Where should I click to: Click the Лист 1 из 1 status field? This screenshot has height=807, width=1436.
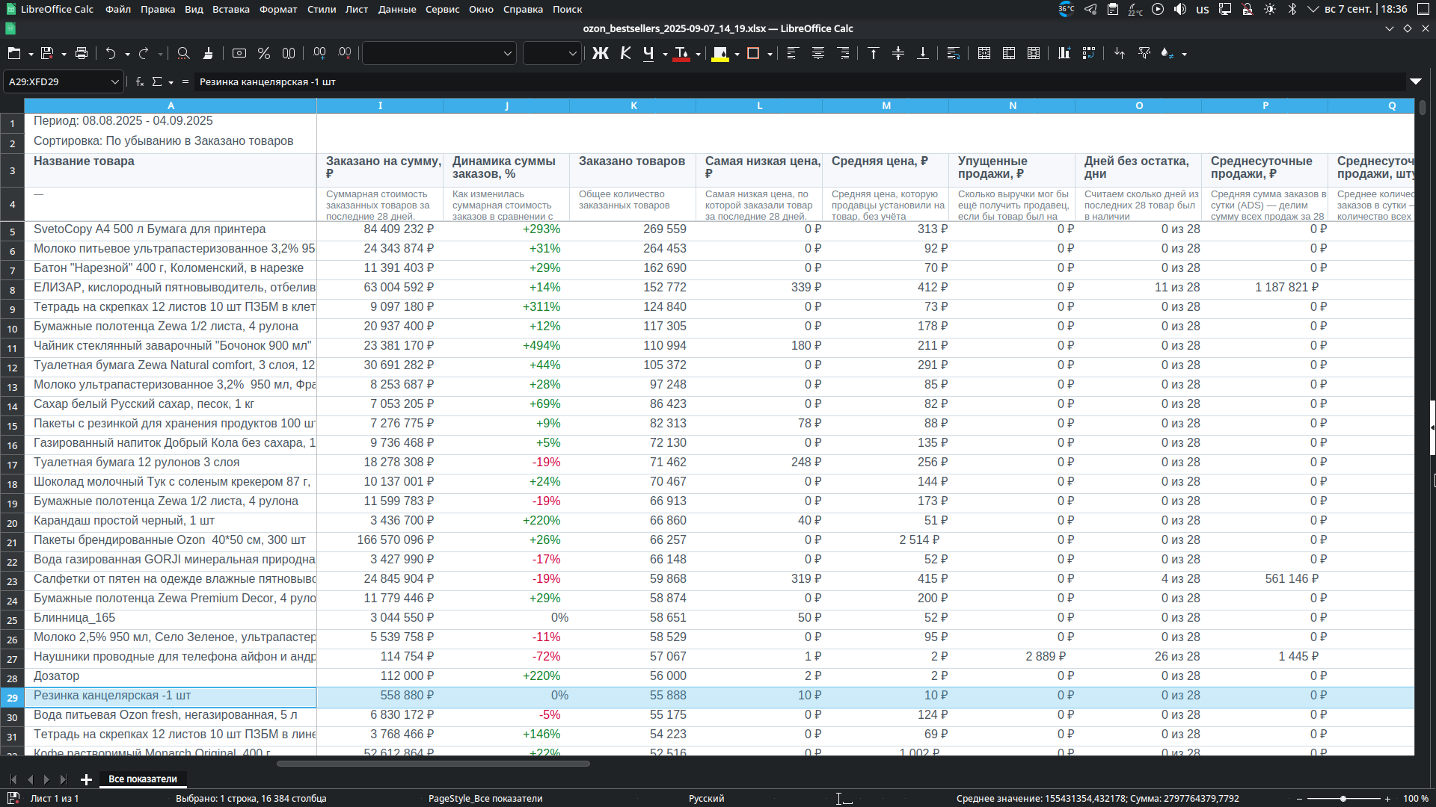coord(55,798)
